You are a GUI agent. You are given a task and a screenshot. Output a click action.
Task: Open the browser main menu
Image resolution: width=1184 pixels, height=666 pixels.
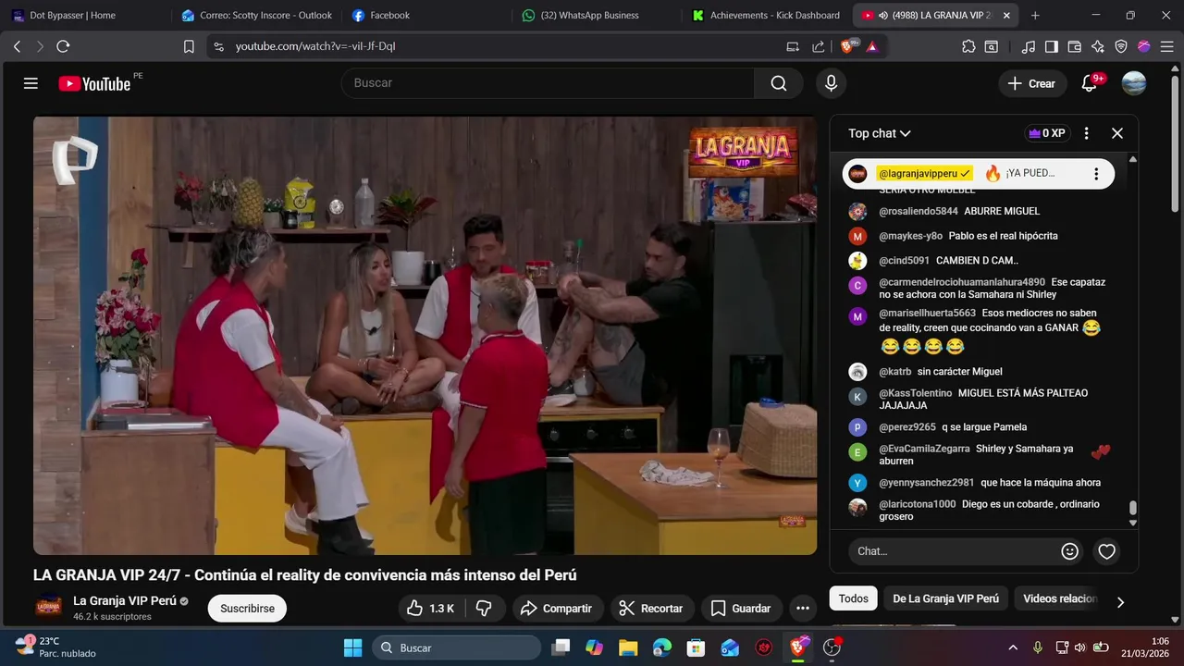point(1166,46)
